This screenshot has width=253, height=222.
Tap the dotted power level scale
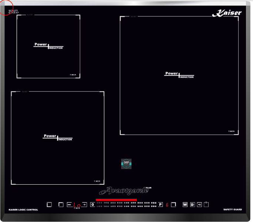tap(127, 205)
